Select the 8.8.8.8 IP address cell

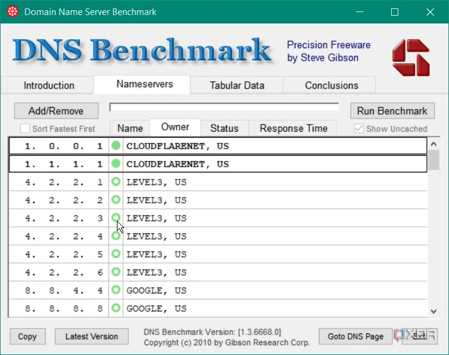[59, 309]
